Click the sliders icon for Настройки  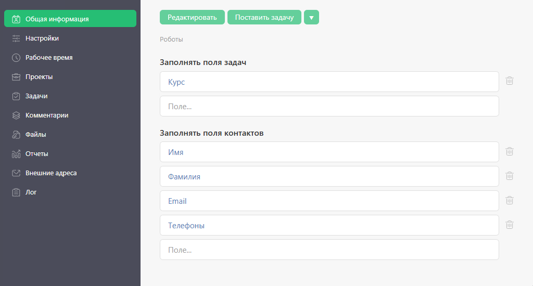pos(16,38)
